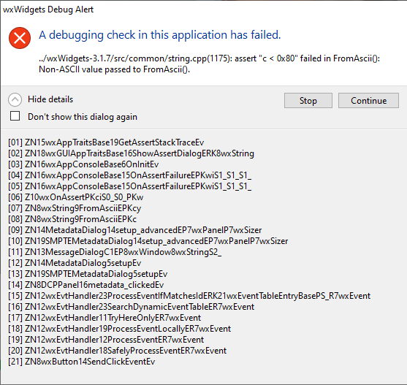This screenshot has width=407, height=385.
Task: Click the Stop button
Action: pyautogui.click(x=308, y=100)
